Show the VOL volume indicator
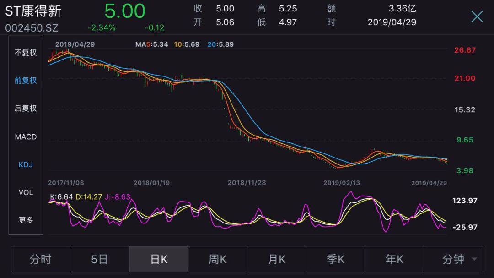The height and width of the screenshot is (278, 494). [26, 192]
